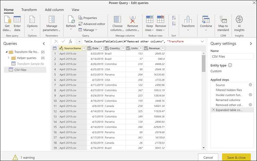Click Remove rows
This screenshot has width=257, height=161.
coord(160,24)
